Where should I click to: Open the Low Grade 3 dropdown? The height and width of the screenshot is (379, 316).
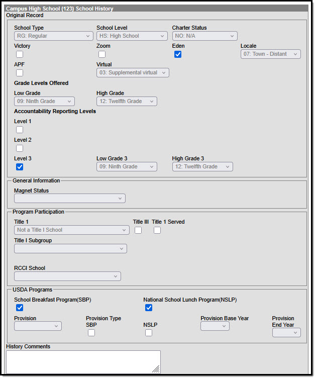click(x=127, y=166)
